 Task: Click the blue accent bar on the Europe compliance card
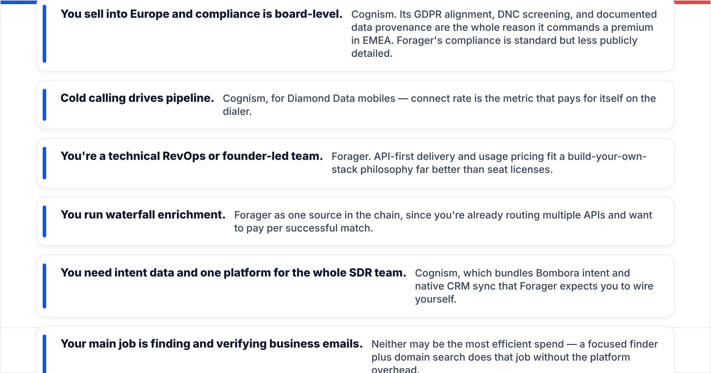44,34
